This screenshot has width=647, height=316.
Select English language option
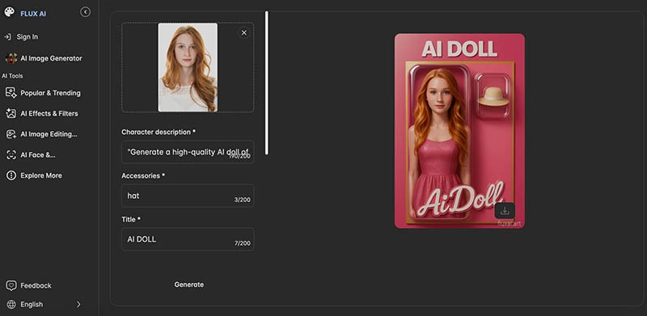pyautogui.click(x=32, y=305)
